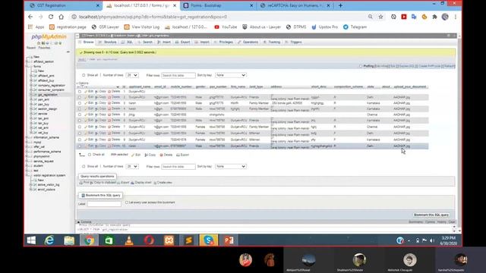
Task: Click the Bookmark this SQL query button
Action: tap(431, 215)
